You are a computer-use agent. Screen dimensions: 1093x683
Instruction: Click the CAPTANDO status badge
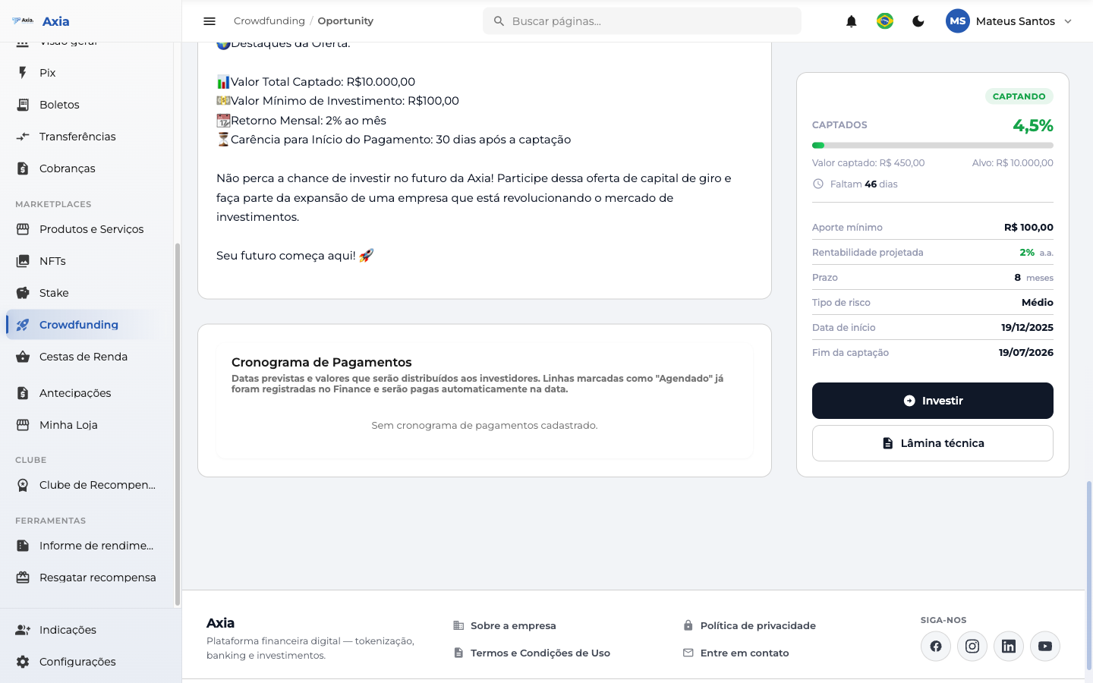click(1019, 96)
